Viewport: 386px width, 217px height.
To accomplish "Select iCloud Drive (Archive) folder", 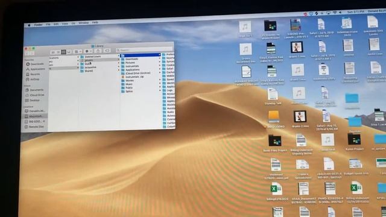I will point(136,73).
